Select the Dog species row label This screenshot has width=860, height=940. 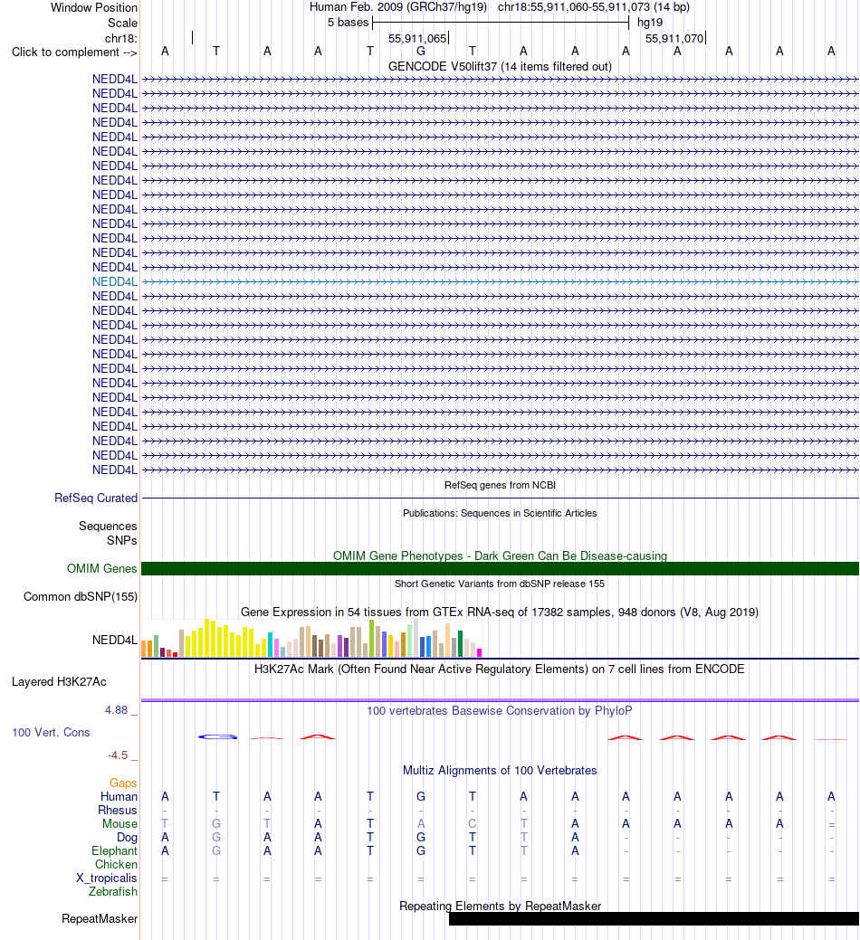coord(127,838)
